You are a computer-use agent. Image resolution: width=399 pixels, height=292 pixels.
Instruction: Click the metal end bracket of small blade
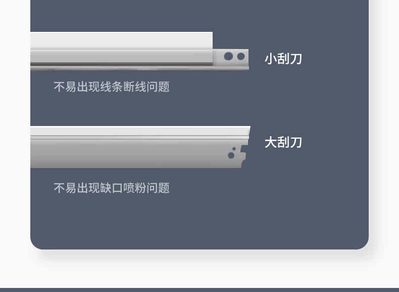tap(230, 57)
